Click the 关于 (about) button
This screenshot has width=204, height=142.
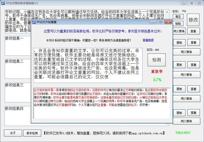[x=13, y=133]
